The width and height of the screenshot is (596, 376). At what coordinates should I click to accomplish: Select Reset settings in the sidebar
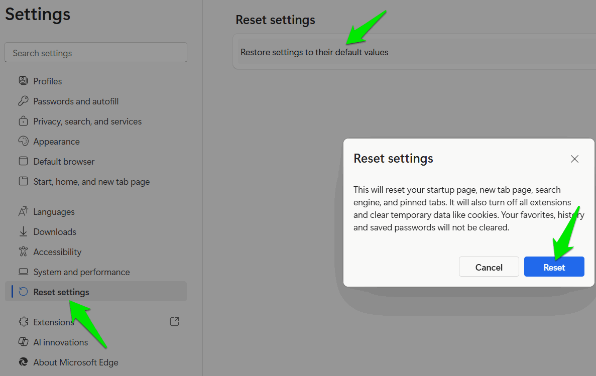[x=61, y=292]
